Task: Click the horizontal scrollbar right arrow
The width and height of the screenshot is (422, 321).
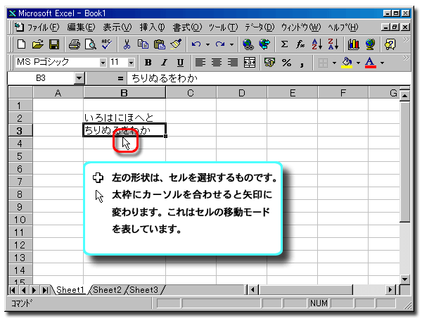Action: click(390, 290)
